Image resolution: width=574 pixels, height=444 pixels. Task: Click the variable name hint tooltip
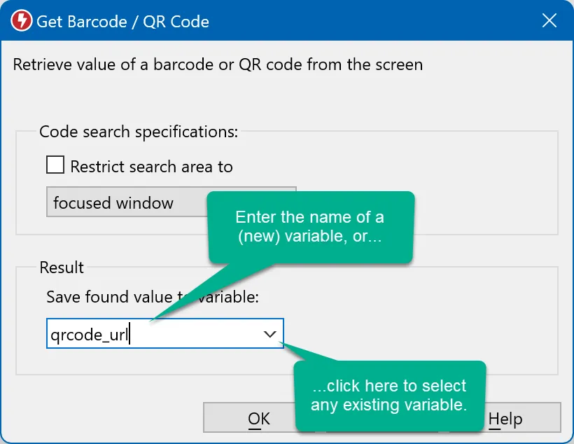click(310, 227)
